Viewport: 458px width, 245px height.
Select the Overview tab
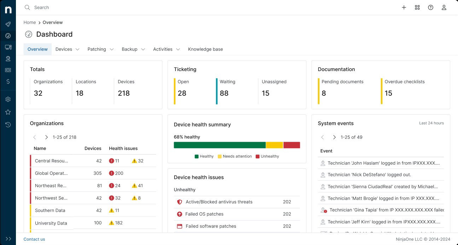[x=37, y=49]
